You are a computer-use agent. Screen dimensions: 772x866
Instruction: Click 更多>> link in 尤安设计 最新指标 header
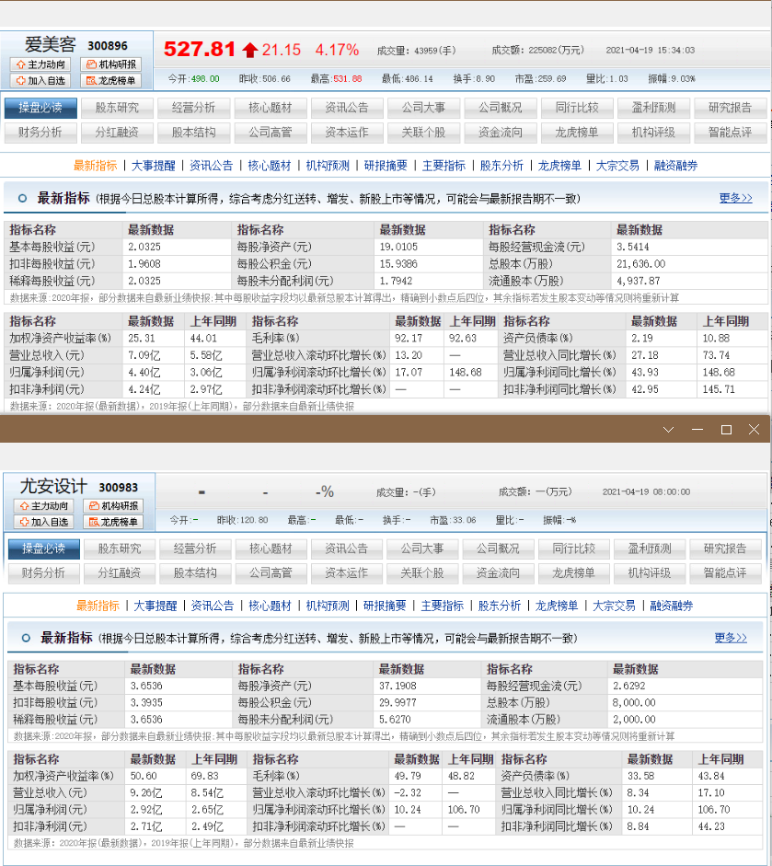731,638
